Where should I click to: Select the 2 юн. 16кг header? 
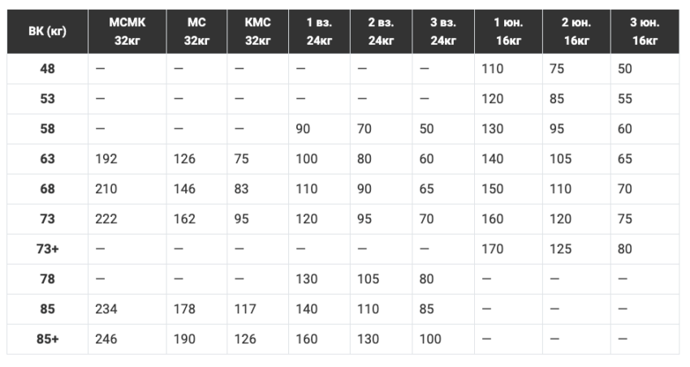(x=576, y=31)
